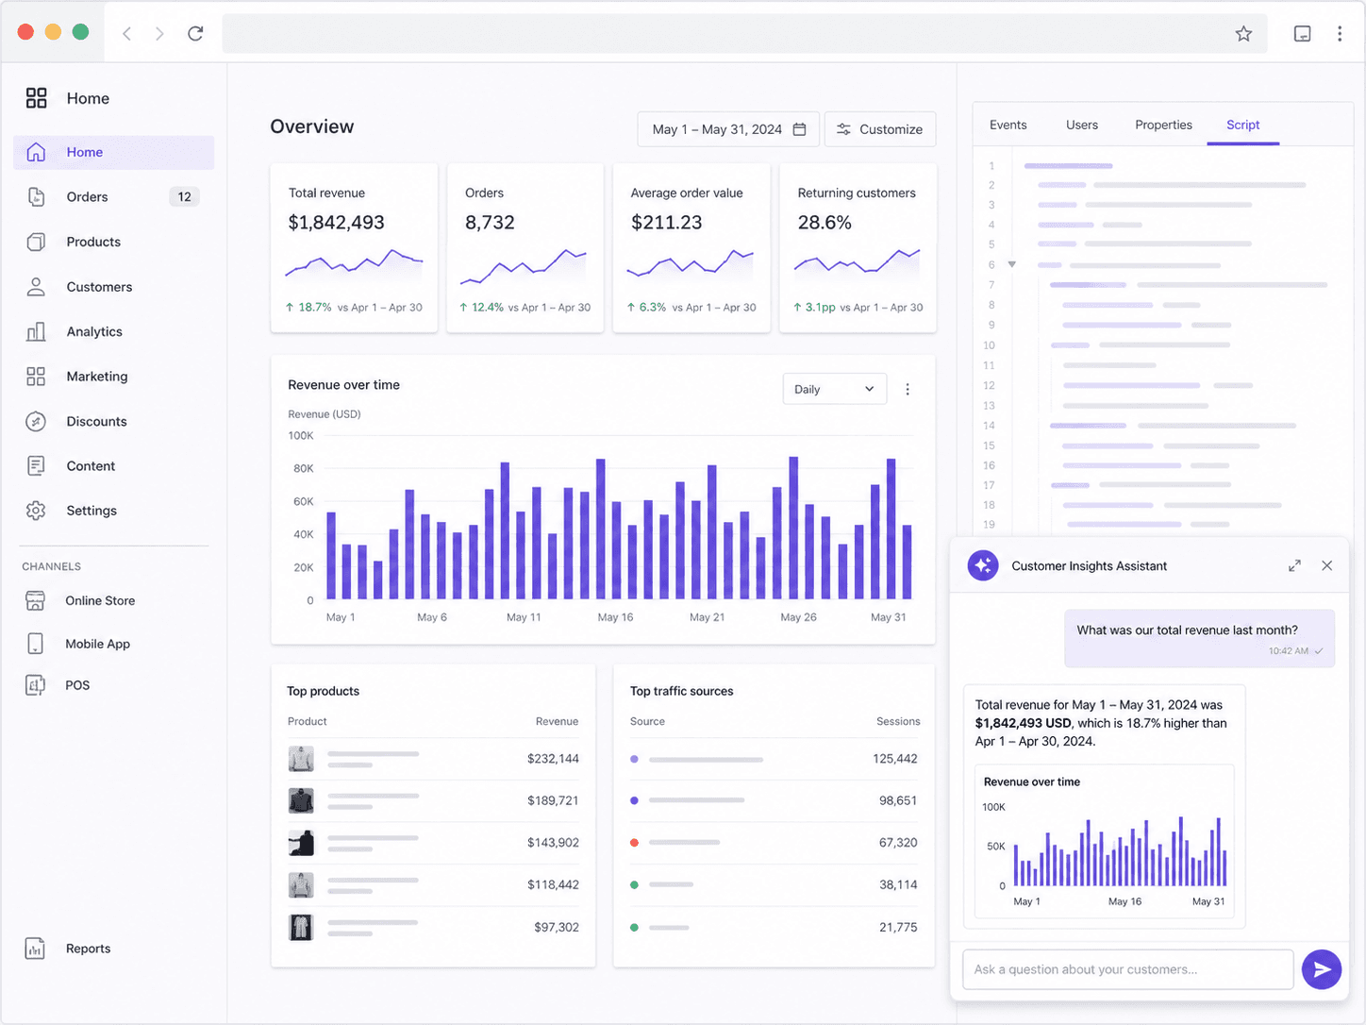Select the Script tab
This screenshot has height=1025, width=1366.
click(1242, 125)
